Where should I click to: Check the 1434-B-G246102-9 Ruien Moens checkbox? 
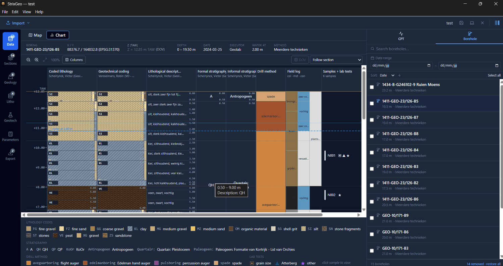[x=372, y=87]
